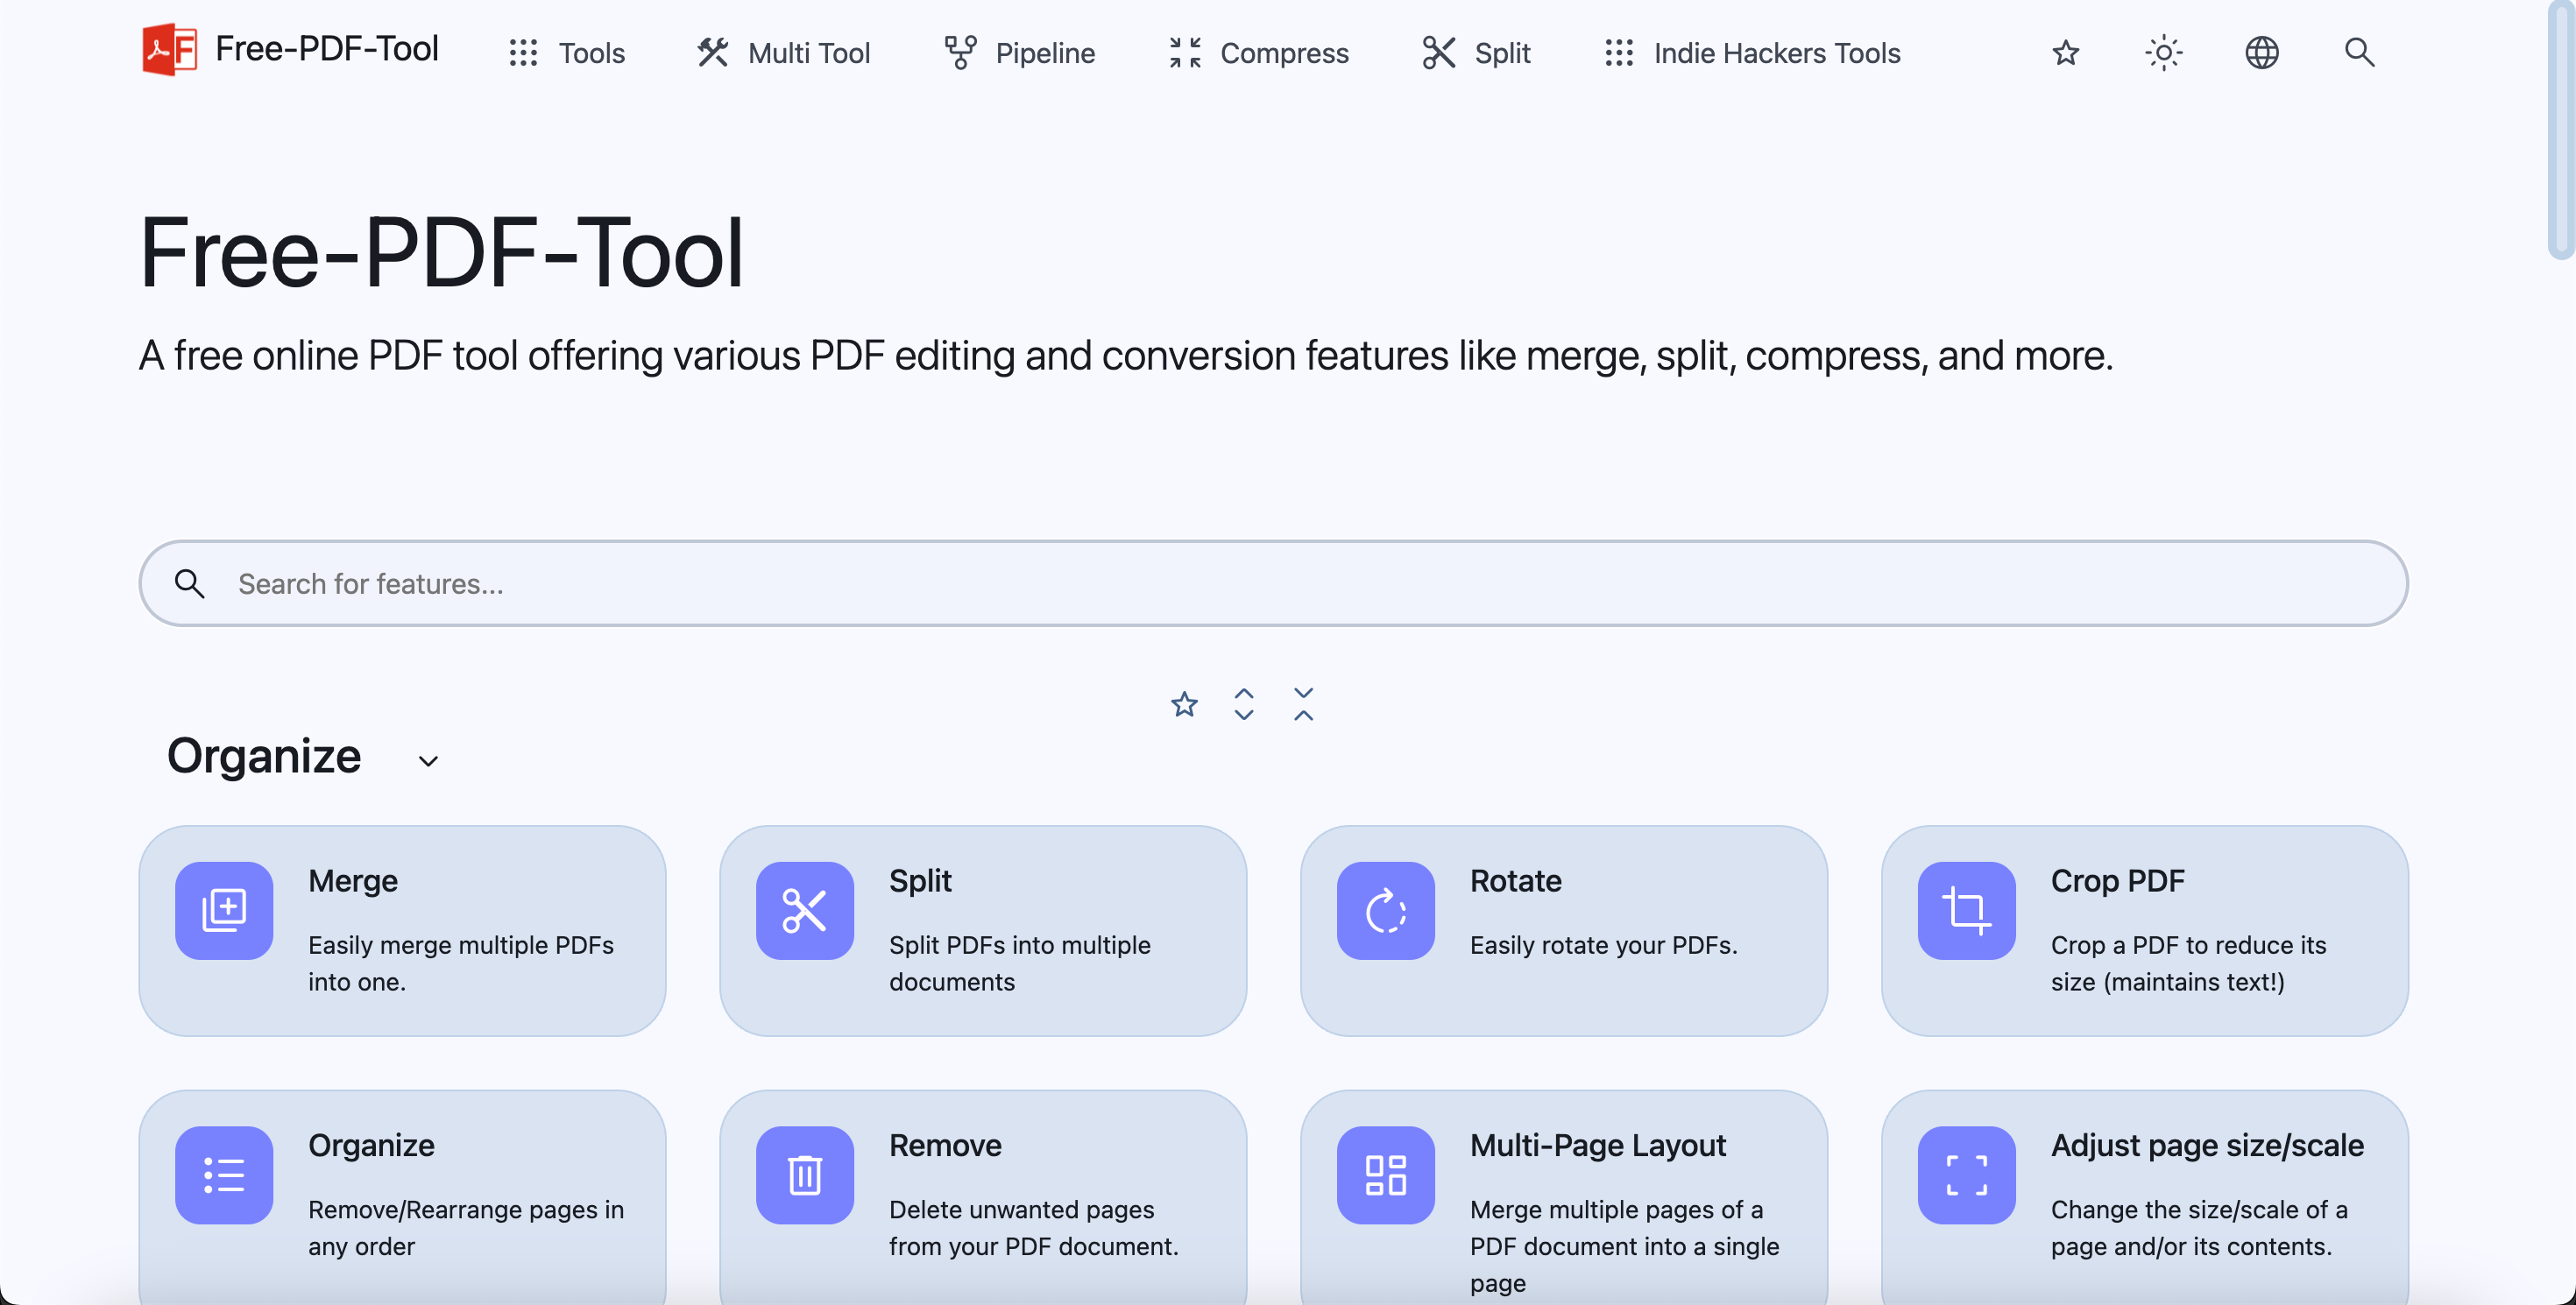Click the tagline about free online PDF tool

[1126, 356]
